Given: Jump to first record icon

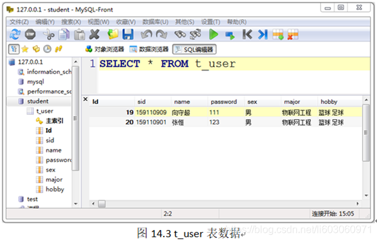Looking at the screenshot, I should pyautogui.click(x=247, y=35).
